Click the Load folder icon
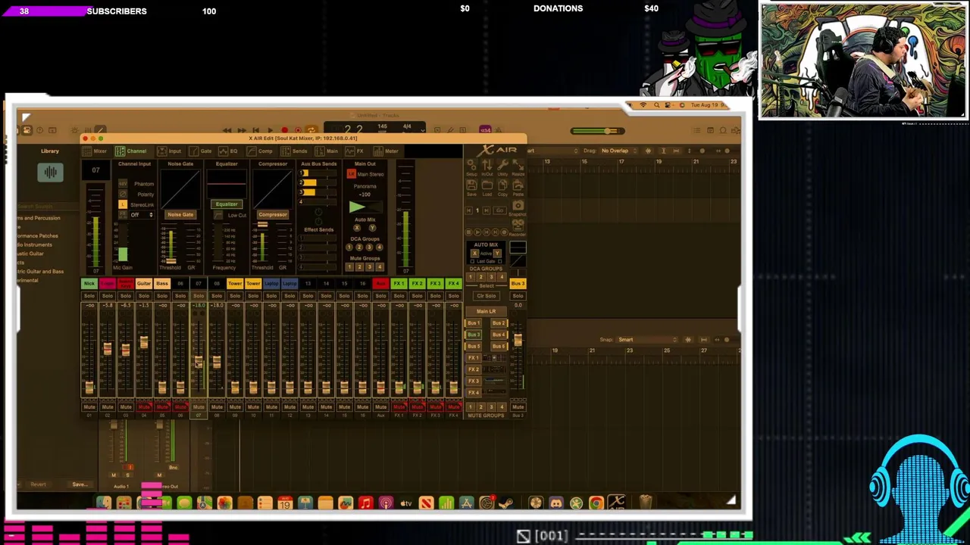This screenshot has width=970, height=545. coord(487,188)
